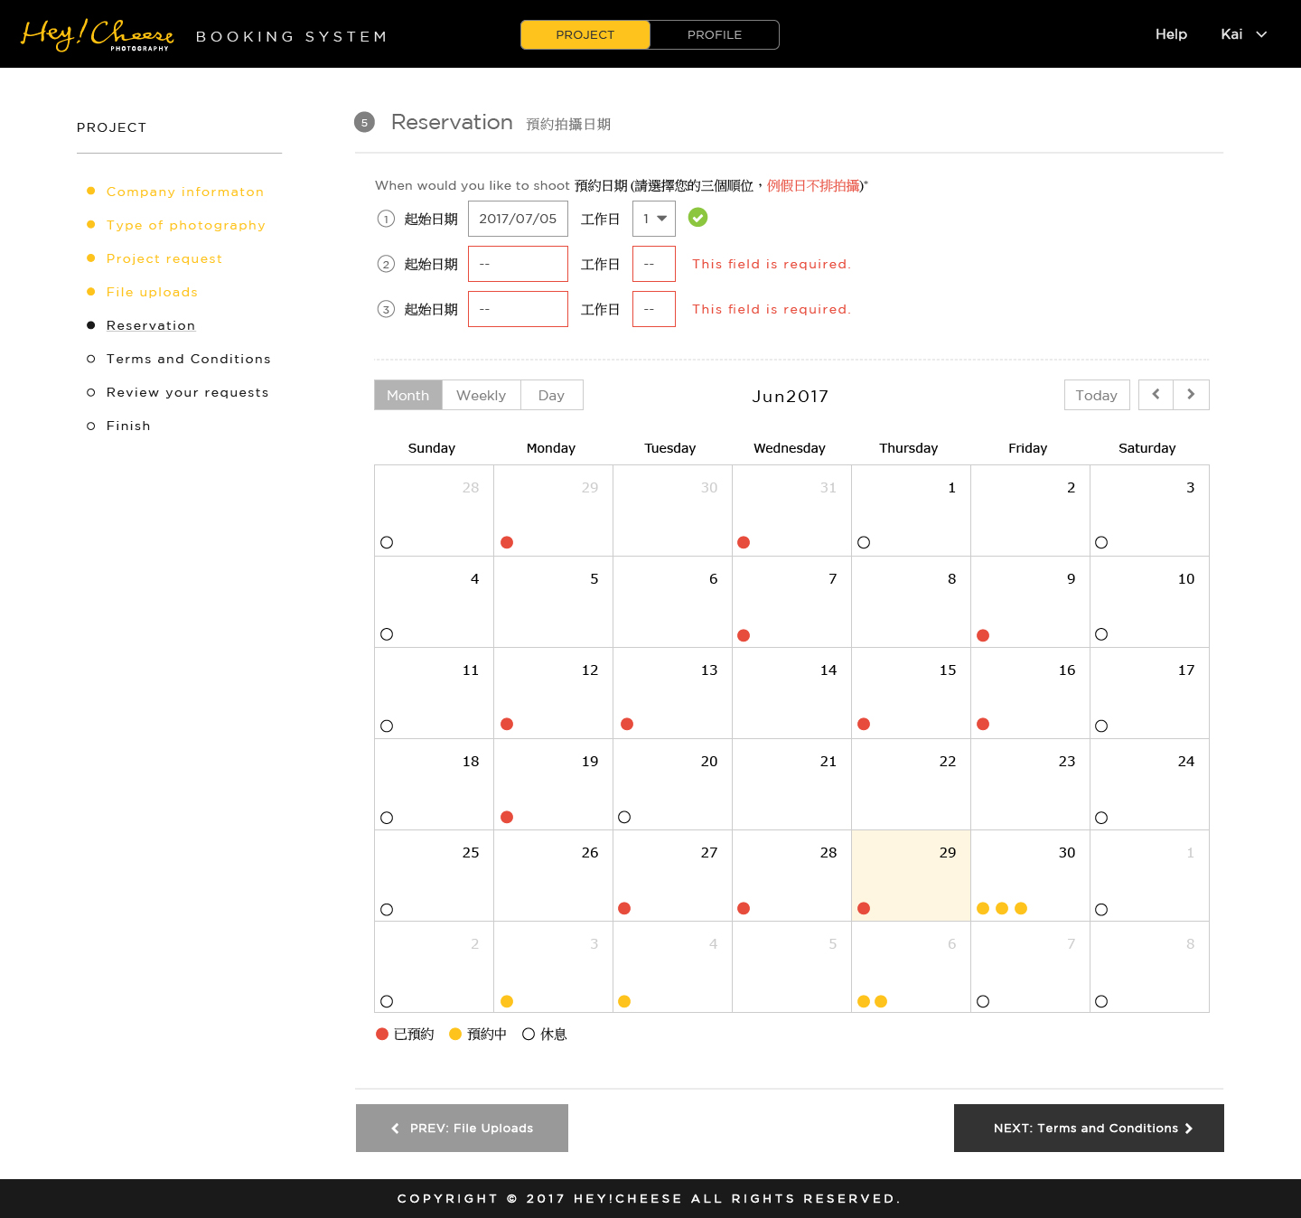Click red booked dot on June 7

pyautogui.click(x=744, y=635)
